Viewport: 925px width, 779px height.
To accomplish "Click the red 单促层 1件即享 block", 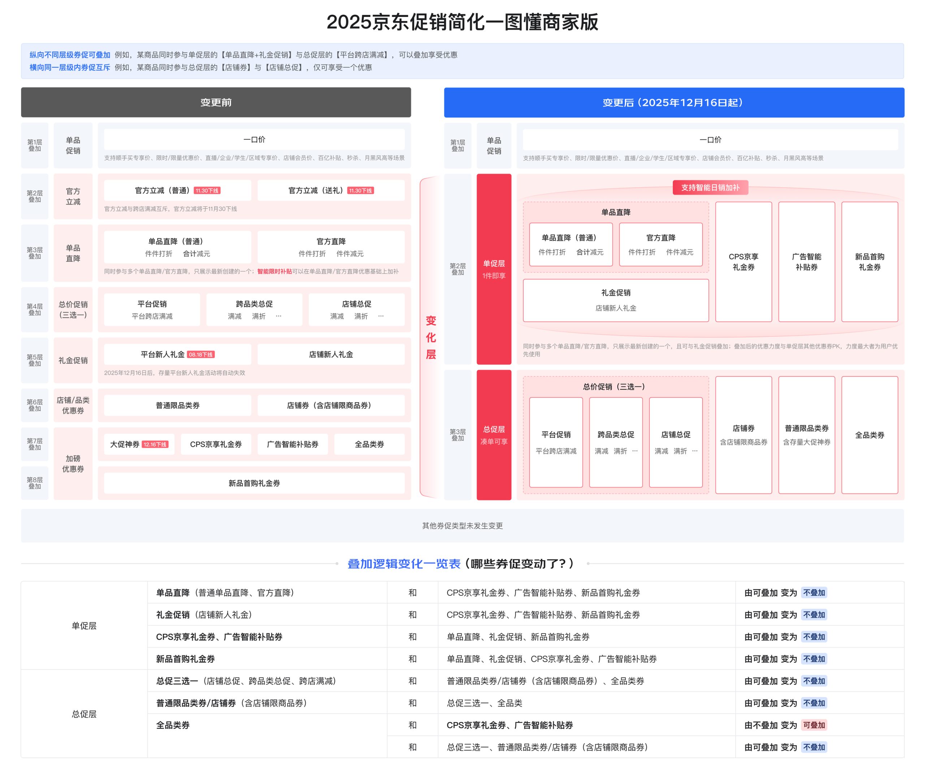I will (494, 269).
